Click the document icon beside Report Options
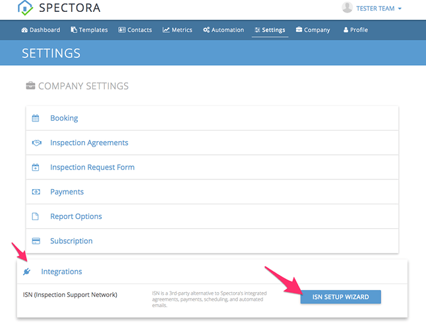The image size is (426, 329). [36, 216]
